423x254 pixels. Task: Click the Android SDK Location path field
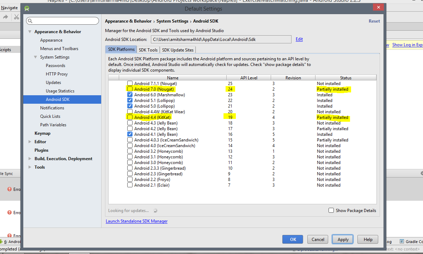[x=221, y=39]
